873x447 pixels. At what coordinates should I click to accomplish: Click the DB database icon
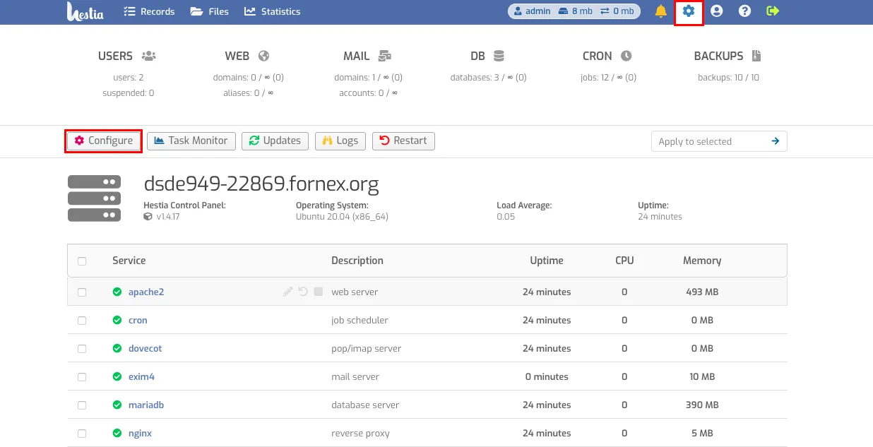pyautogui.click(x=499, y=56)
